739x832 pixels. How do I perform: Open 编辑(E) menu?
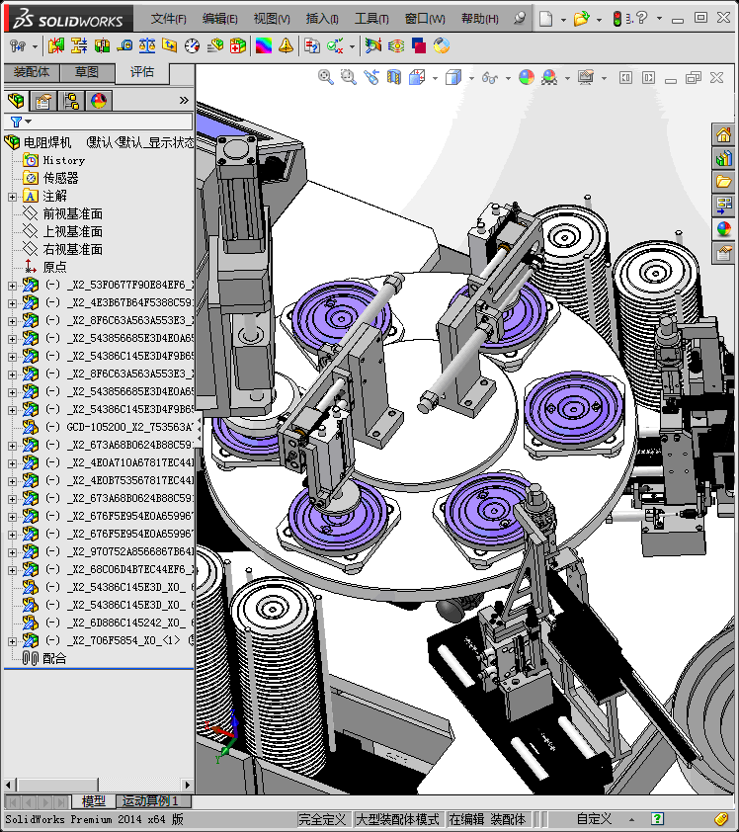point(219,19)
